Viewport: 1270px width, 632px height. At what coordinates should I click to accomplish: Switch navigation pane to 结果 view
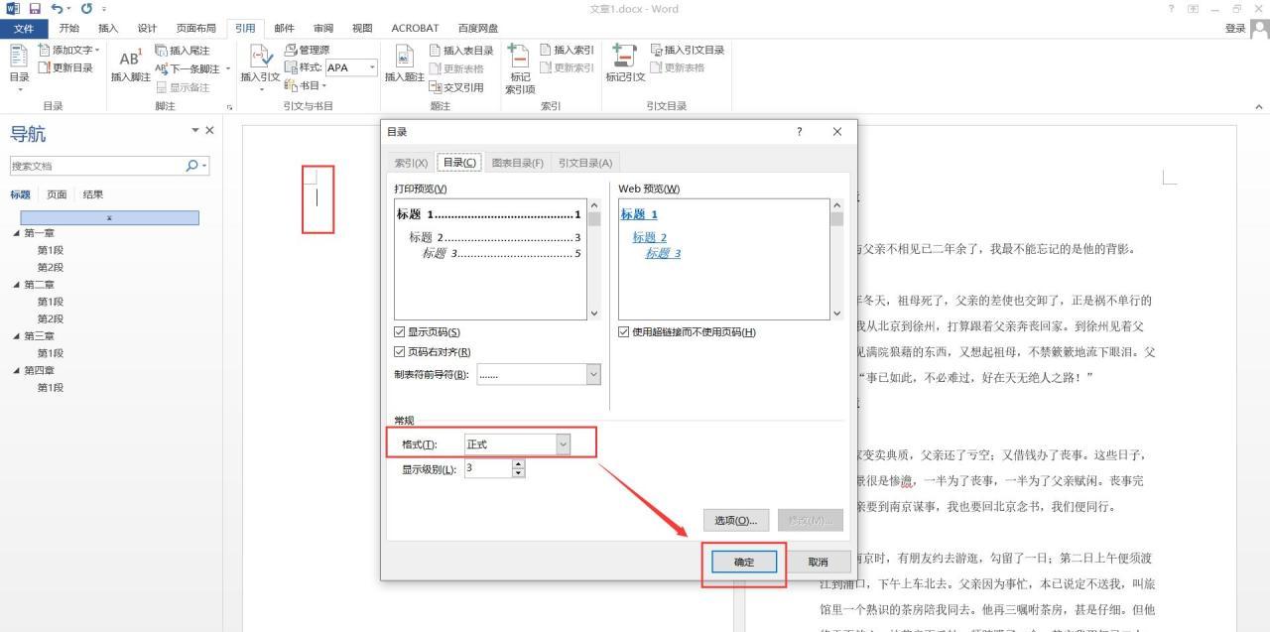(x=93, y=194)
